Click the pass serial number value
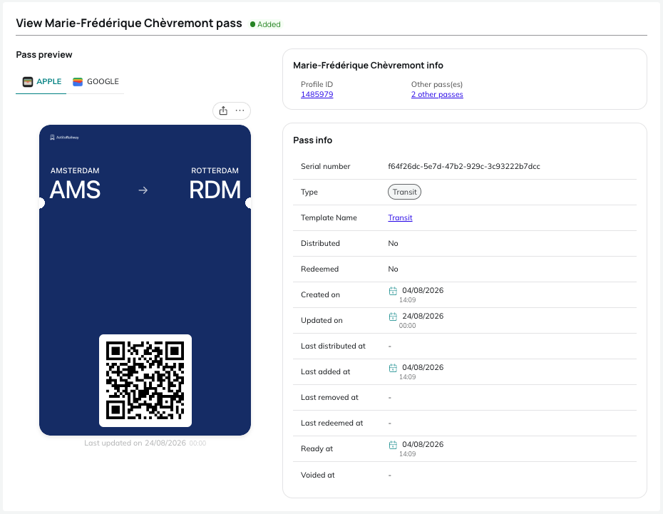The height and width of the screenshot is (514, 663). 464,166
